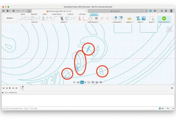Select the Rectangle sketch tool
Screen dimensions: 176x120
coord(27,18)
